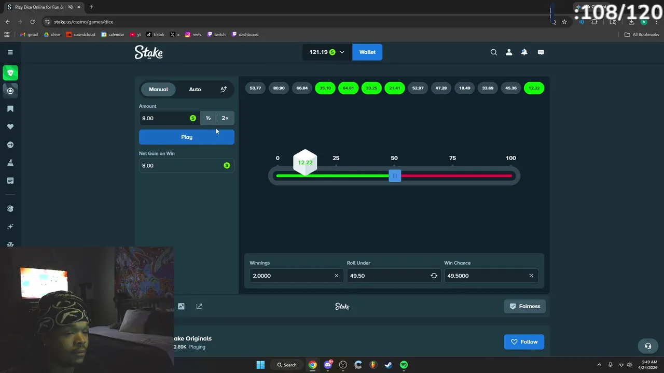Open past result 12.22 pill
664x373 pixels.
pos(534,88)
